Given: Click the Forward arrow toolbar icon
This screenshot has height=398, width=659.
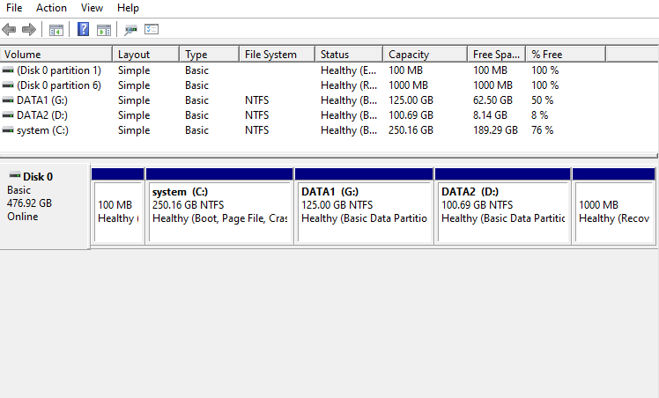Looking at the screenshot, I should [28, 29].
